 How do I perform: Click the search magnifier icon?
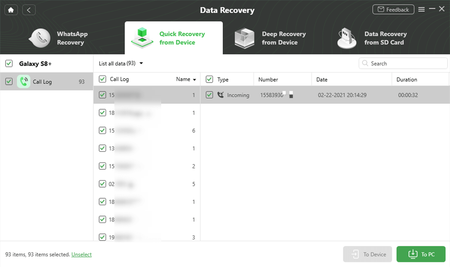(x=365, y=63)
